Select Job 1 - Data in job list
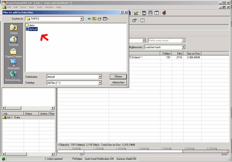The width and height of the screenshot is (232, 162). (13, 117)
